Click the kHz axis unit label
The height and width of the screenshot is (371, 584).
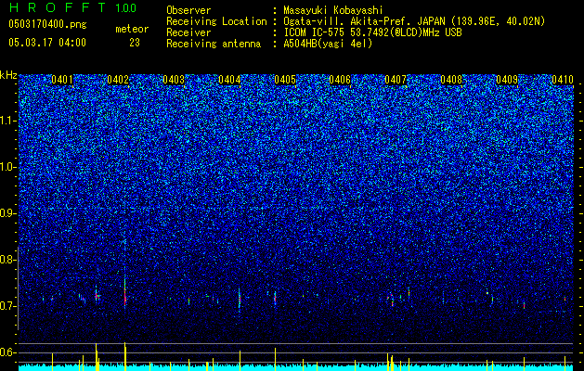8,75
